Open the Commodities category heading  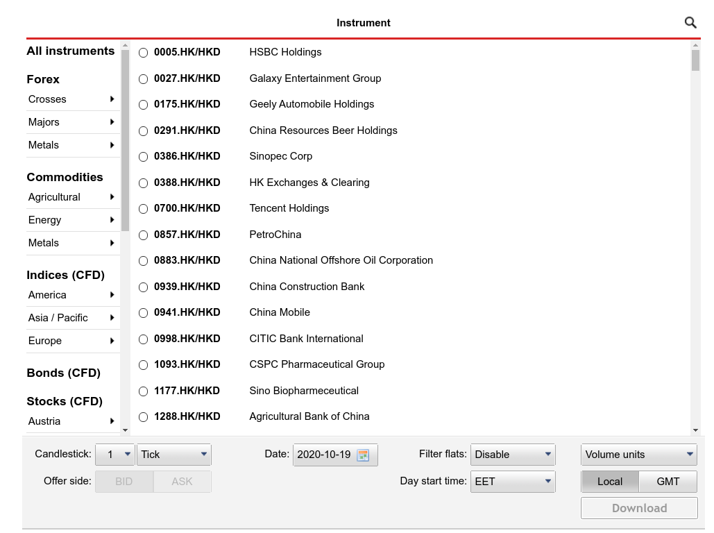coord(65,177)
